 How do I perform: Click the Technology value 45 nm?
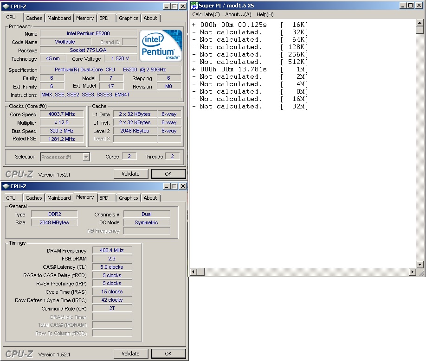[53, 58]
